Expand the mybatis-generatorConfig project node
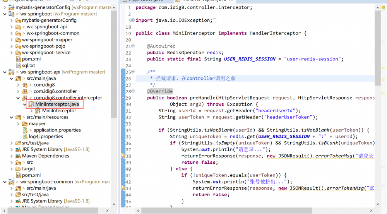The image size is (387, 214). pyautogui.click(x=5, y=7)
